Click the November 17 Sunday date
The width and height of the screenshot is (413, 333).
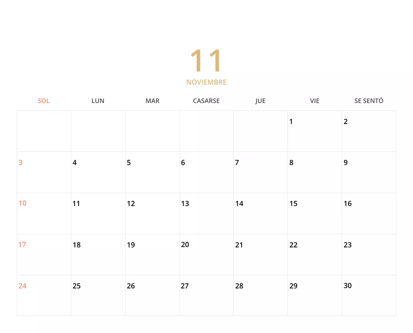coord(22,245)
